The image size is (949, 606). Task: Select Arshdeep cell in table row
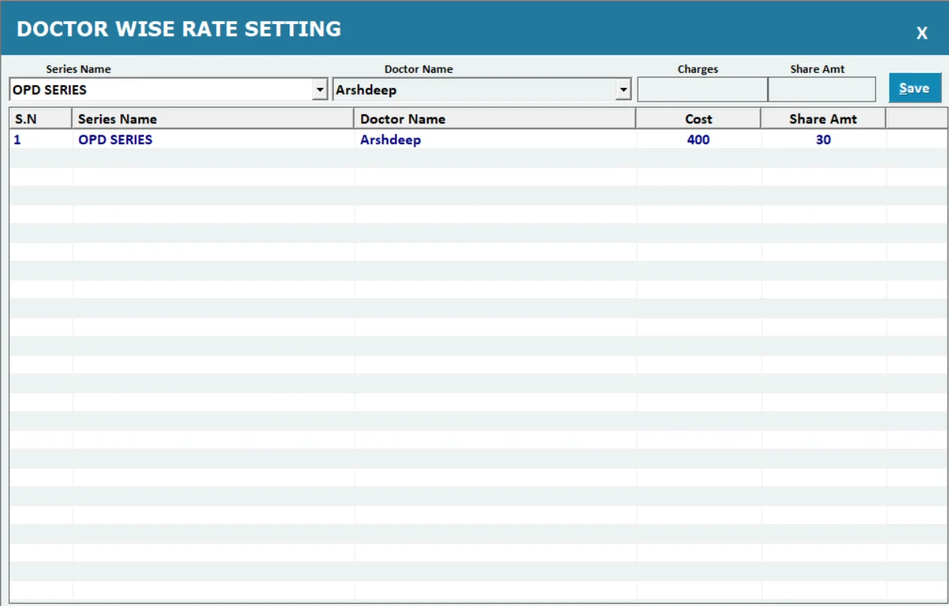tap(495, 140)
